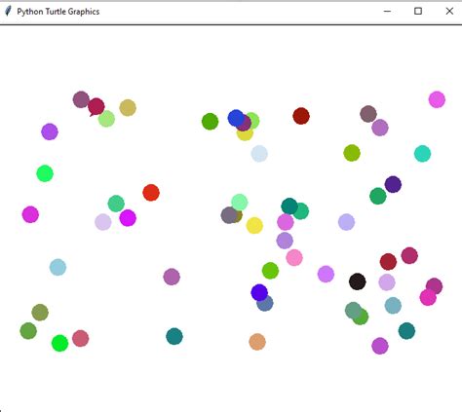Viewport: 462px width, 412px height.
Task: Click the 'Python Turtle Graphics' title text
Action: 58,12
